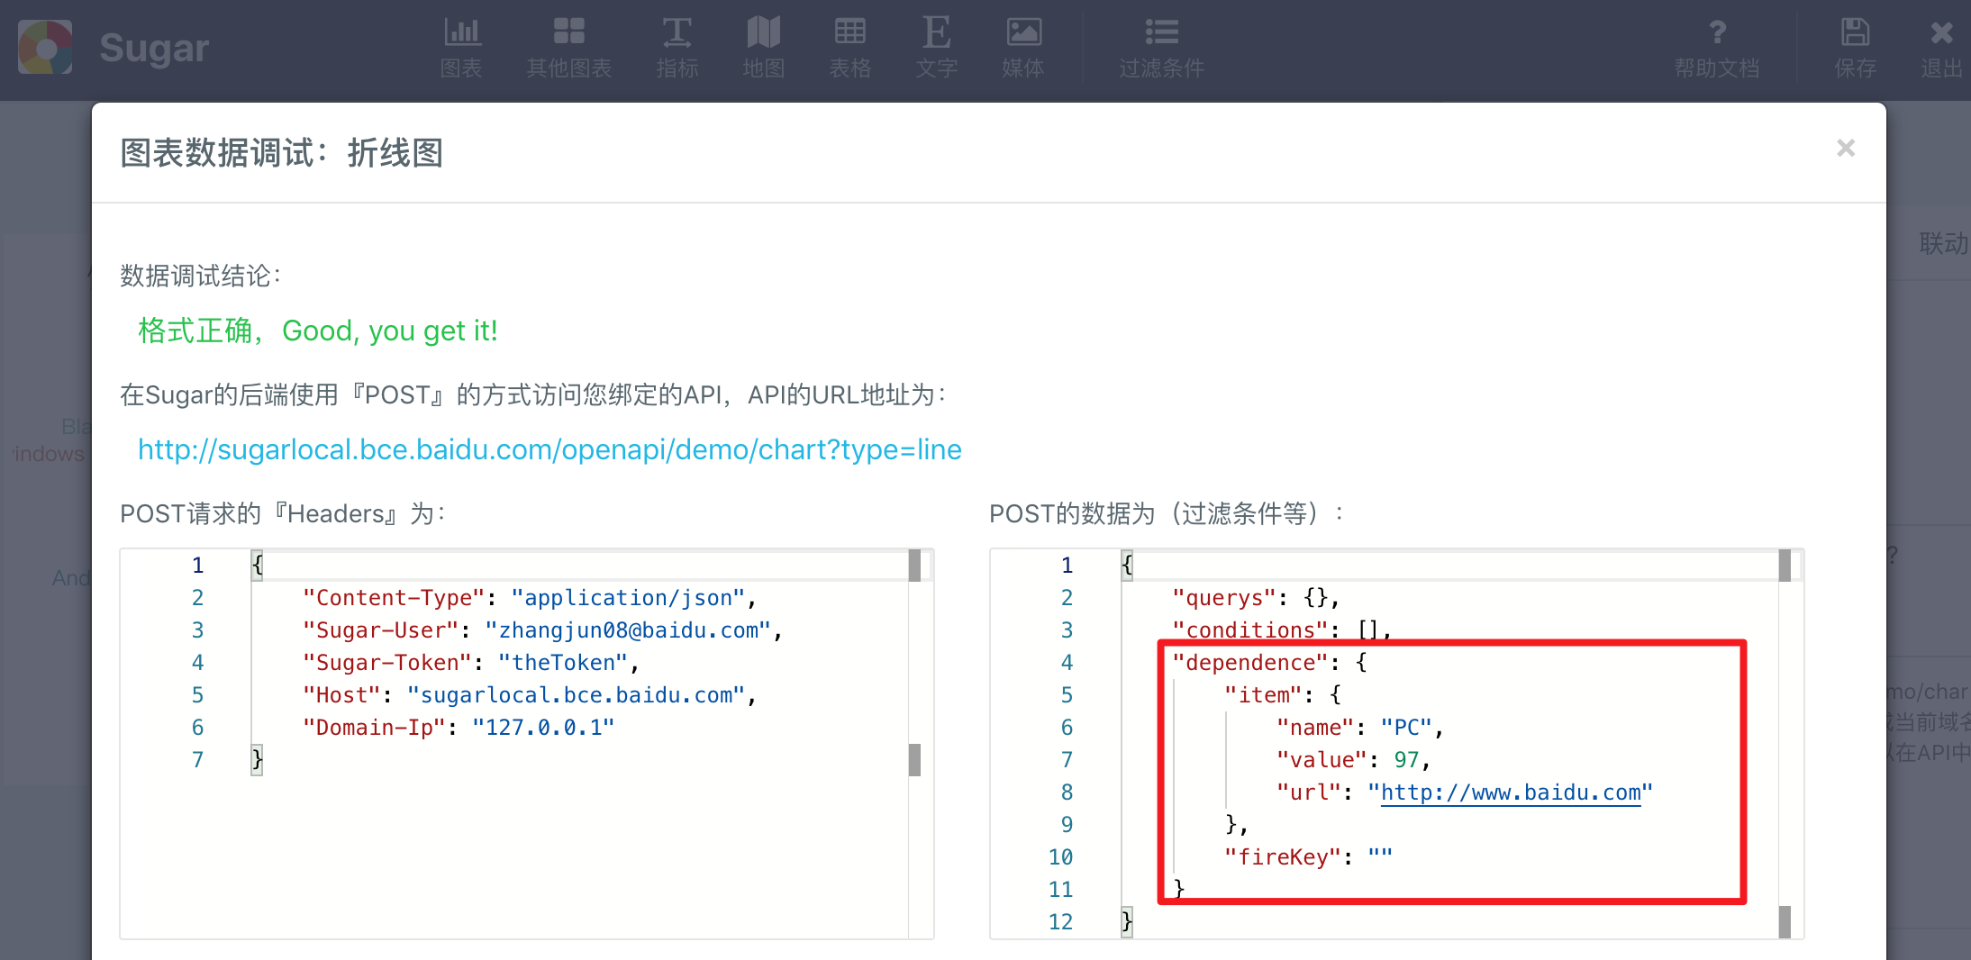The height and width of the screenshot is (960, 1971).
Task: Click the "item" key in POST data
Action: [1263, 695]
